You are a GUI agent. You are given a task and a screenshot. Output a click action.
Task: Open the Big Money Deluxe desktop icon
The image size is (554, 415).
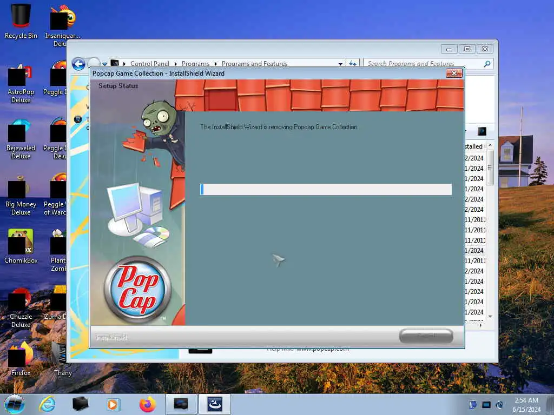click(x=21, y=196)
